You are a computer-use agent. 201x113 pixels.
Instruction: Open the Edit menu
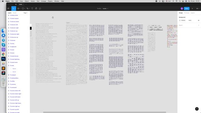(x=17, y=1)
